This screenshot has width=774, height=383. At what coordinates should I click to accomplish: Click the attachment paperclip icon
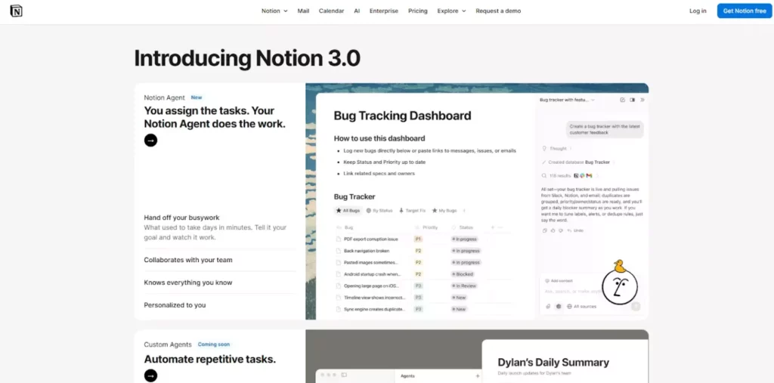tap(548, 307)
